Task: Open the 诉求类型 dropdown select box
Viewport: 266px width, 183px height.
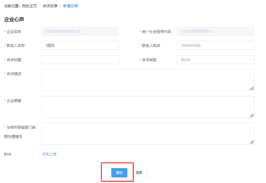Action: 213,60
